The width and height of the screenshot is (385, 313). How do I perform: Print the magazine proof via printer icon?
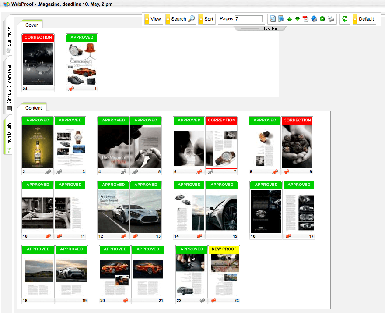(x=331, y=18)
